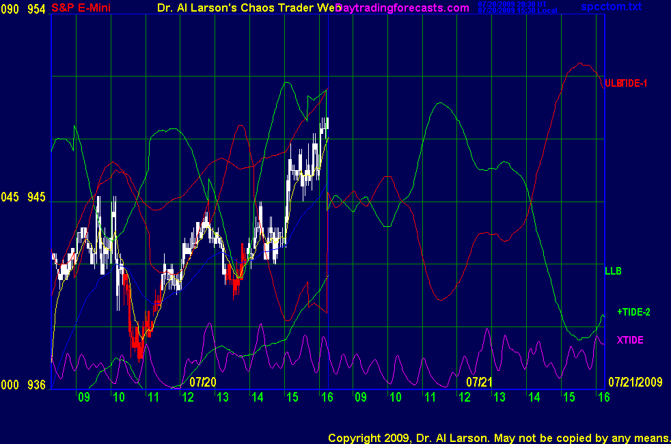This screenshot has height=444, width=671.
Task: Click the green LLB line label
Action: (x=613, y=271)
